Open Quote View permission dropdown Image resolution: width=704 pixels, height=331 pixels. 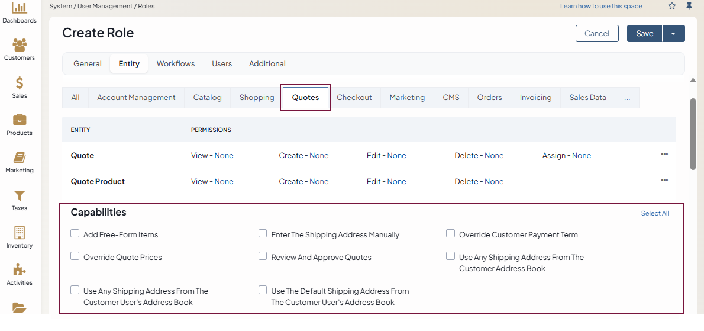224,156
